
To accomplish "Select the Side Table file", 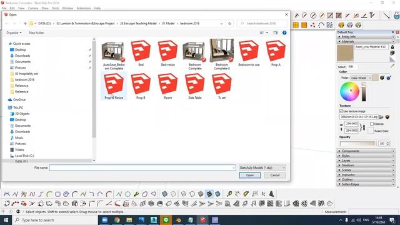I will pyautogui.click(x=195, y=86).
